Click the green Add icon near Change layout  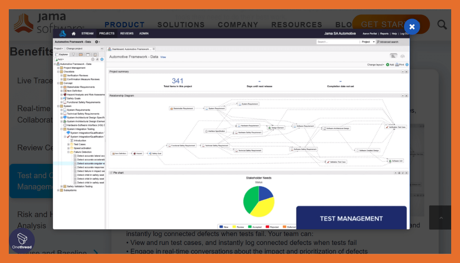click(388, 64)
